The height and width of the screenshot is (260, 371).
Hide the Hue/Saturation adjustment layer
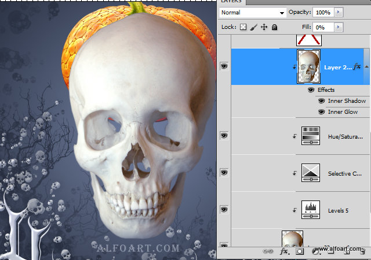(x=224, y=135)
